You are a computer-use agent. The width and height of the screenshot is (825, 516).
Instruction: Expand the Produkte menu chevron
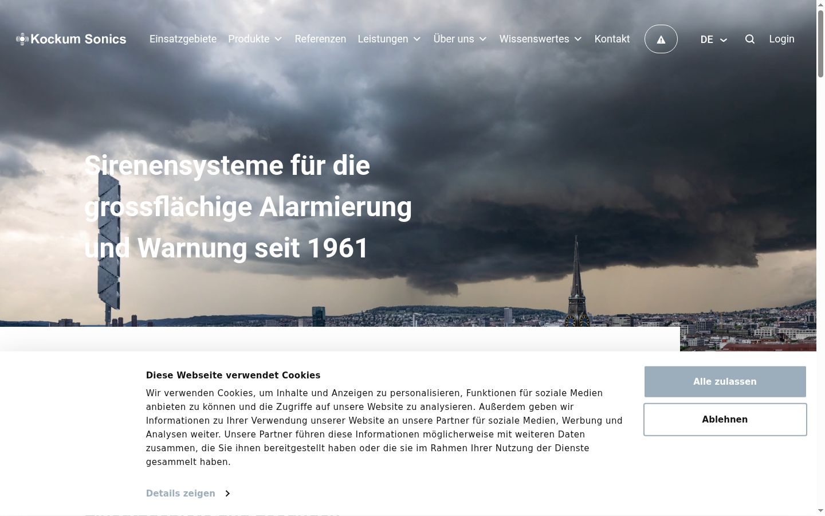pyautogui.click(x=278, y=39)
